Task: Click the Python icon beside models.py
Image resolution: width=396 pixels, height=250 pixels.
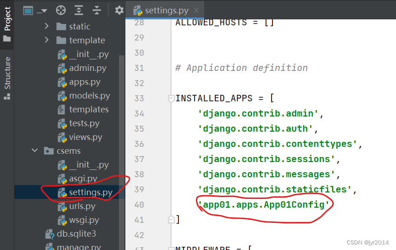Action: pos(62,96)
